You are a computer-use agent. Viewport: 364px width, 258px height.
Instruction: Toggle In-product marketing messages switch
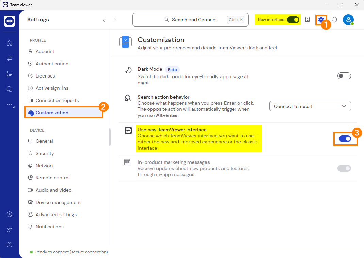pos(344,168)
